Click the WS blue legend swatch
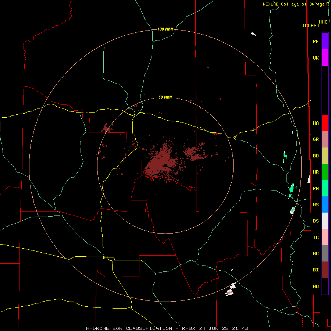This screenshot has height=331, width=331. coord(325,204)
